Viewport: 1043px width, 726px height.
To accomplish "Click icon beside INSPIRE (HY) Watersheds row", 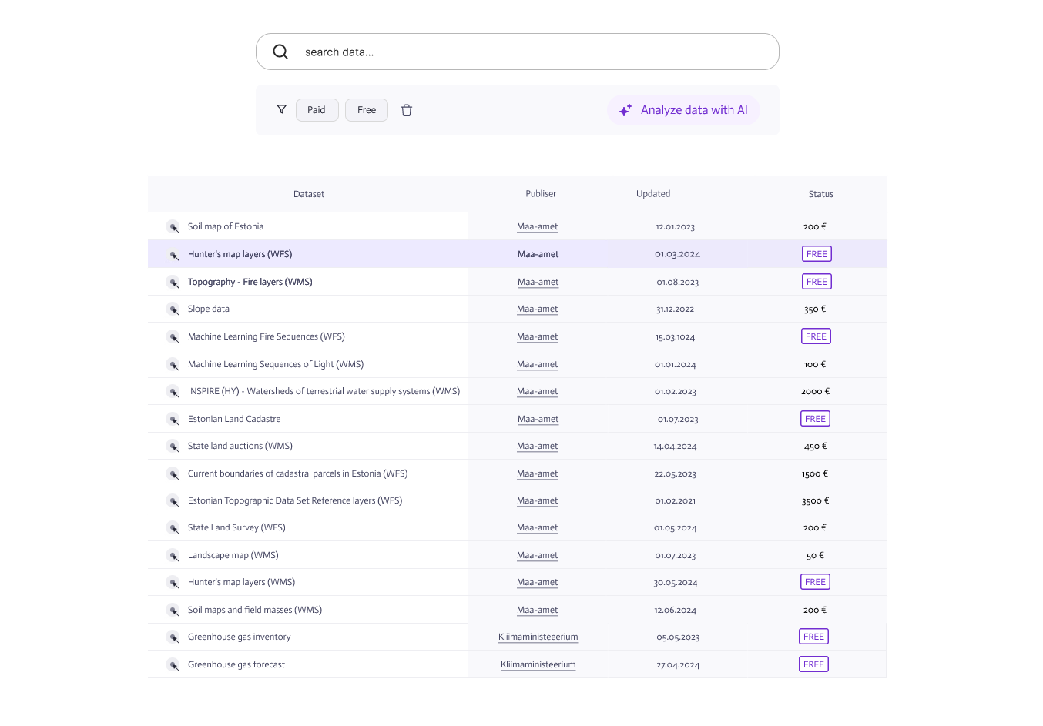I will (173, 391).
